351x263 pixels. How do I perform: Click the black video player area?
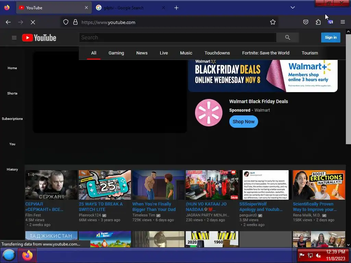click(110, 92)
